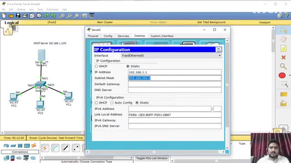Click the Copy icon in main toolbar
The width and height of the screenshot is (291, 163).
[x=32, y=16]
